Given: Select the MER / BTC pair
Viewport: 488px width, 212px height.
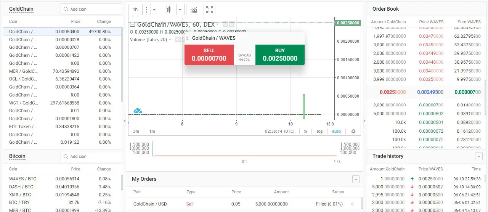Looking at the screenshot, I should [x=63, y=210].
